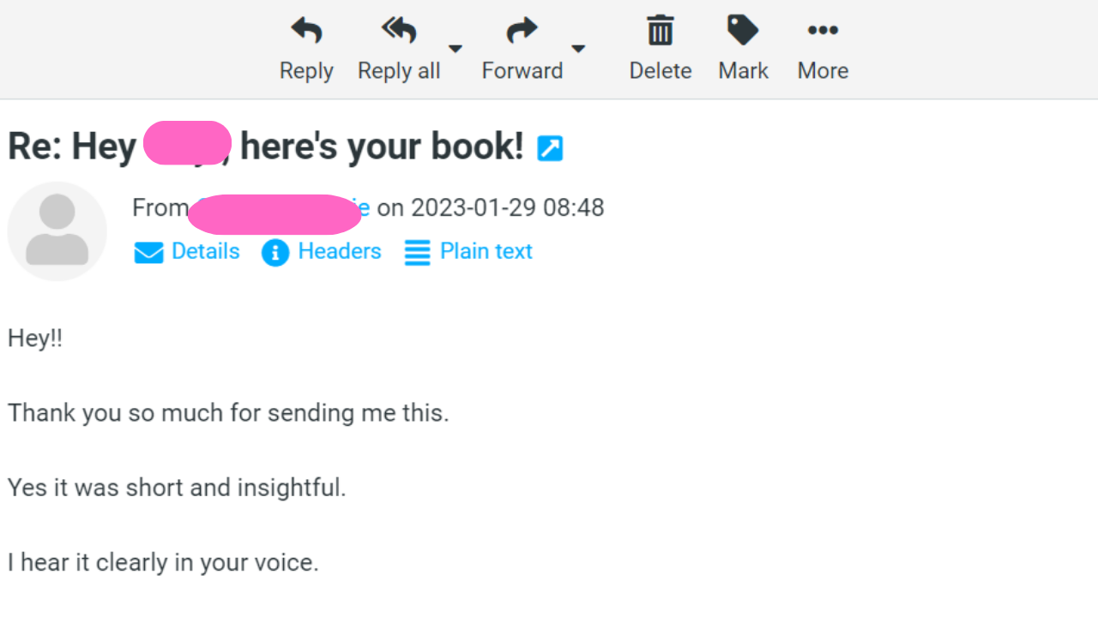The width and height of the screenshot is (1098, 617).
Task: Open the More three-dots menu
Action: pyautogui.click(x=823, y=32)
